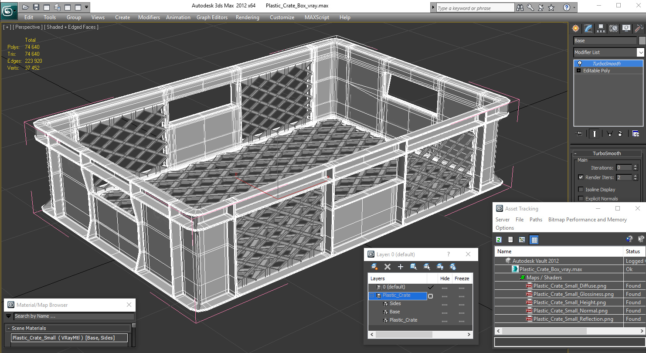The image size is (646, 353).
Task: Open the Modifier List dropdown
Action: (640, 52)
